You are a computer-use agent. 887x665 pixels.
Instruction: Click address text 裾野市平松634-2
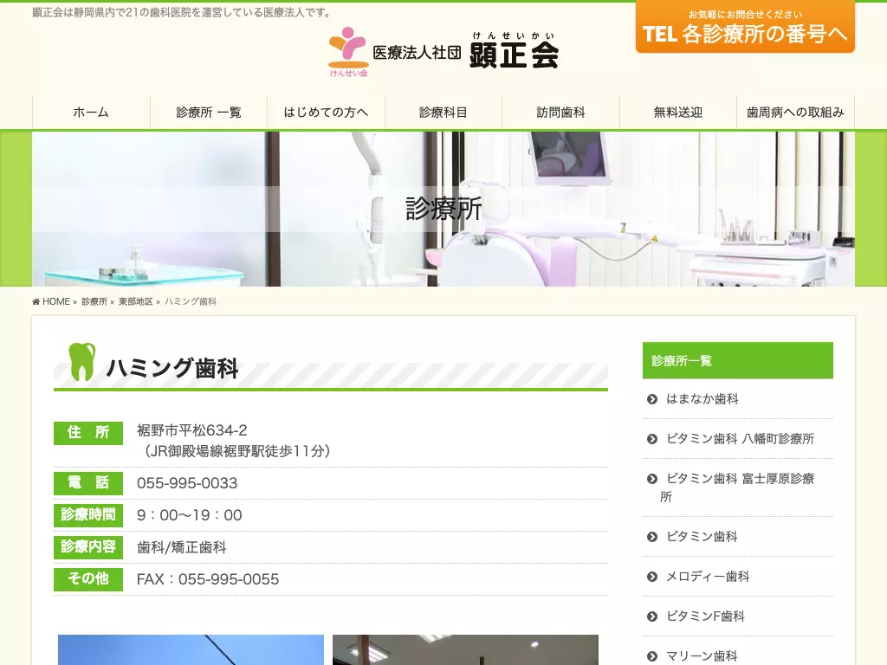191,431
